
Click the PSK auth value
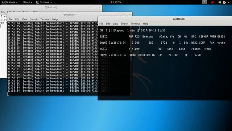coord(212,43)
